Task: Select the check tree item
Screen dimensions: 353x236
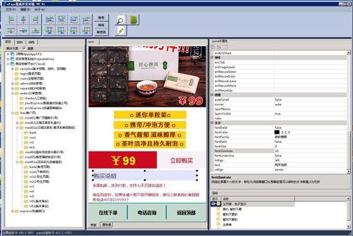Action: (35, 98)
